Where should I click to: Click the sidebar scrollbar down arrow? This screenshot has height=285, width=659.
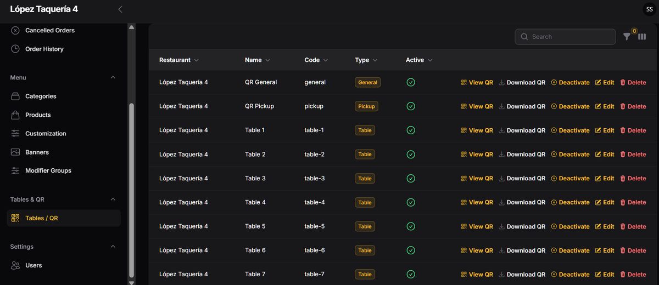(x=131, y=282)
